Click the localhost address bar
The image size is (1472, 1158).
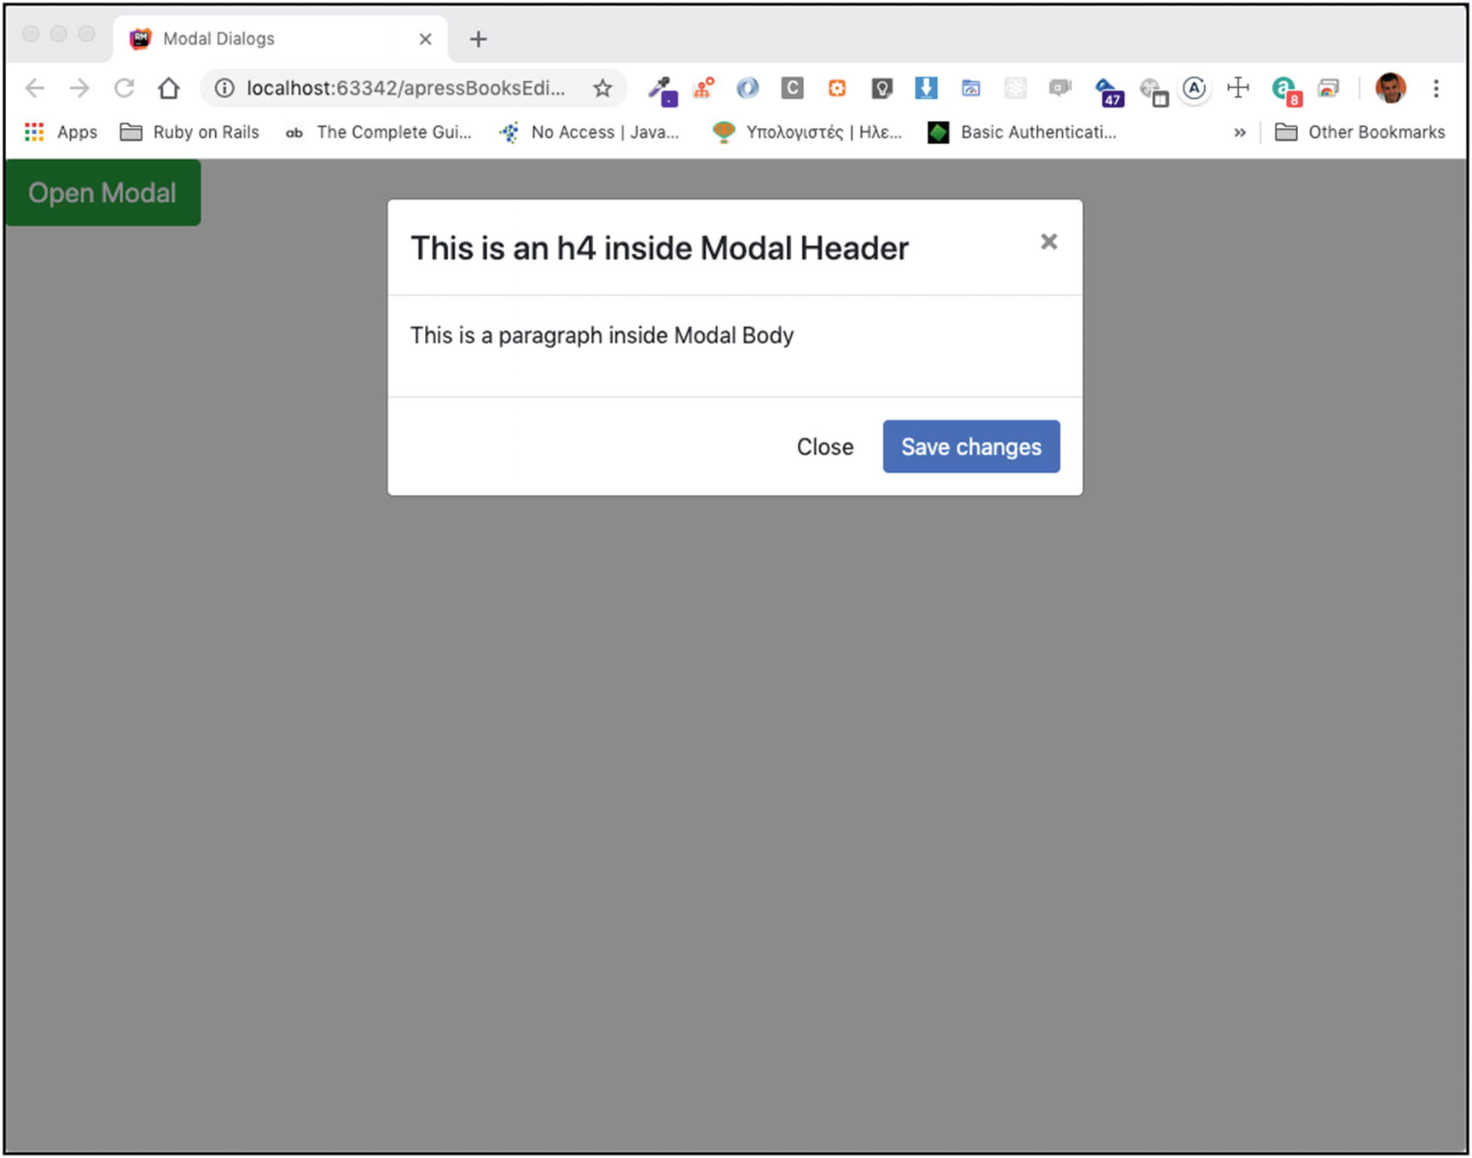coord(404,88)
